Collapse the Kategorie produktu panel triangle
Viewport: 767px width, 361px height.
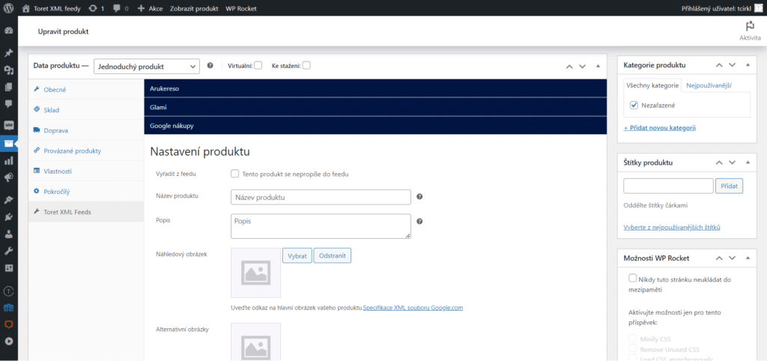(748, 65)
